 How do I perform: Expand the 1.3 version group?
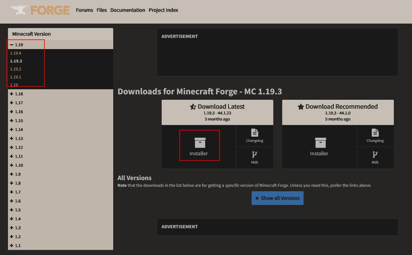pyautogui.click(x=61, y=228)
